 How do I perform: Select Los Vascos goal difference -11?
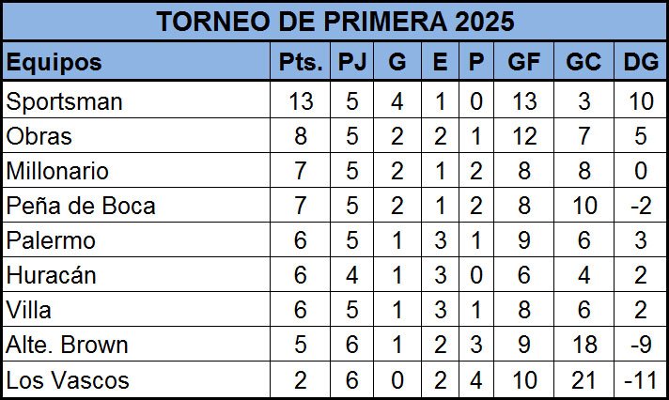point(641,379)
